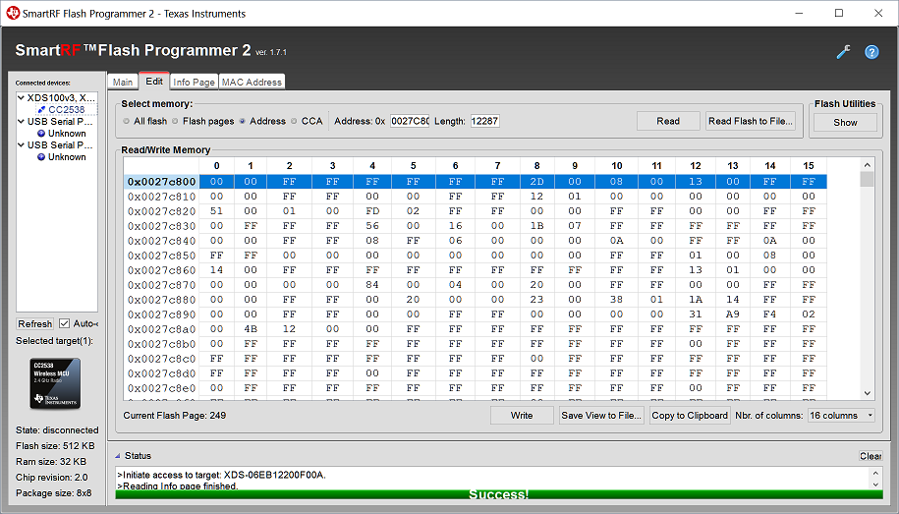This screenshot has height=514, width=899.
Task: Click cell 51 in row 0x0027c820
Action: click(x=216, y=211)
